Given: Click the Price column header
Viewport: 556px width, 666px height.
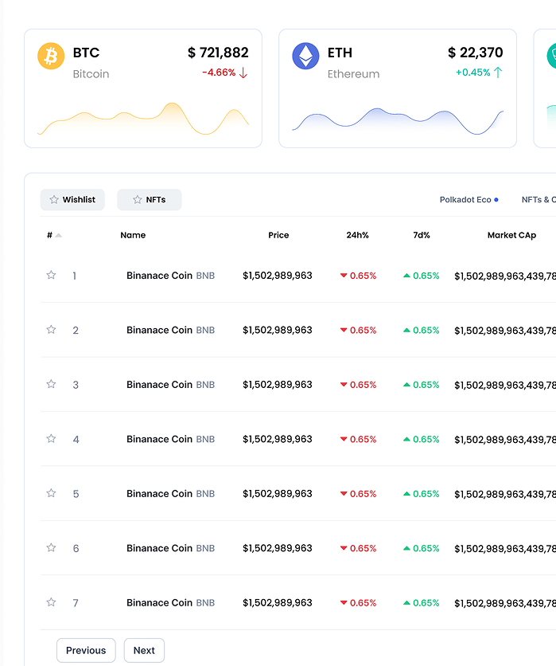Looking at the screenshot, I should point(278,235).
